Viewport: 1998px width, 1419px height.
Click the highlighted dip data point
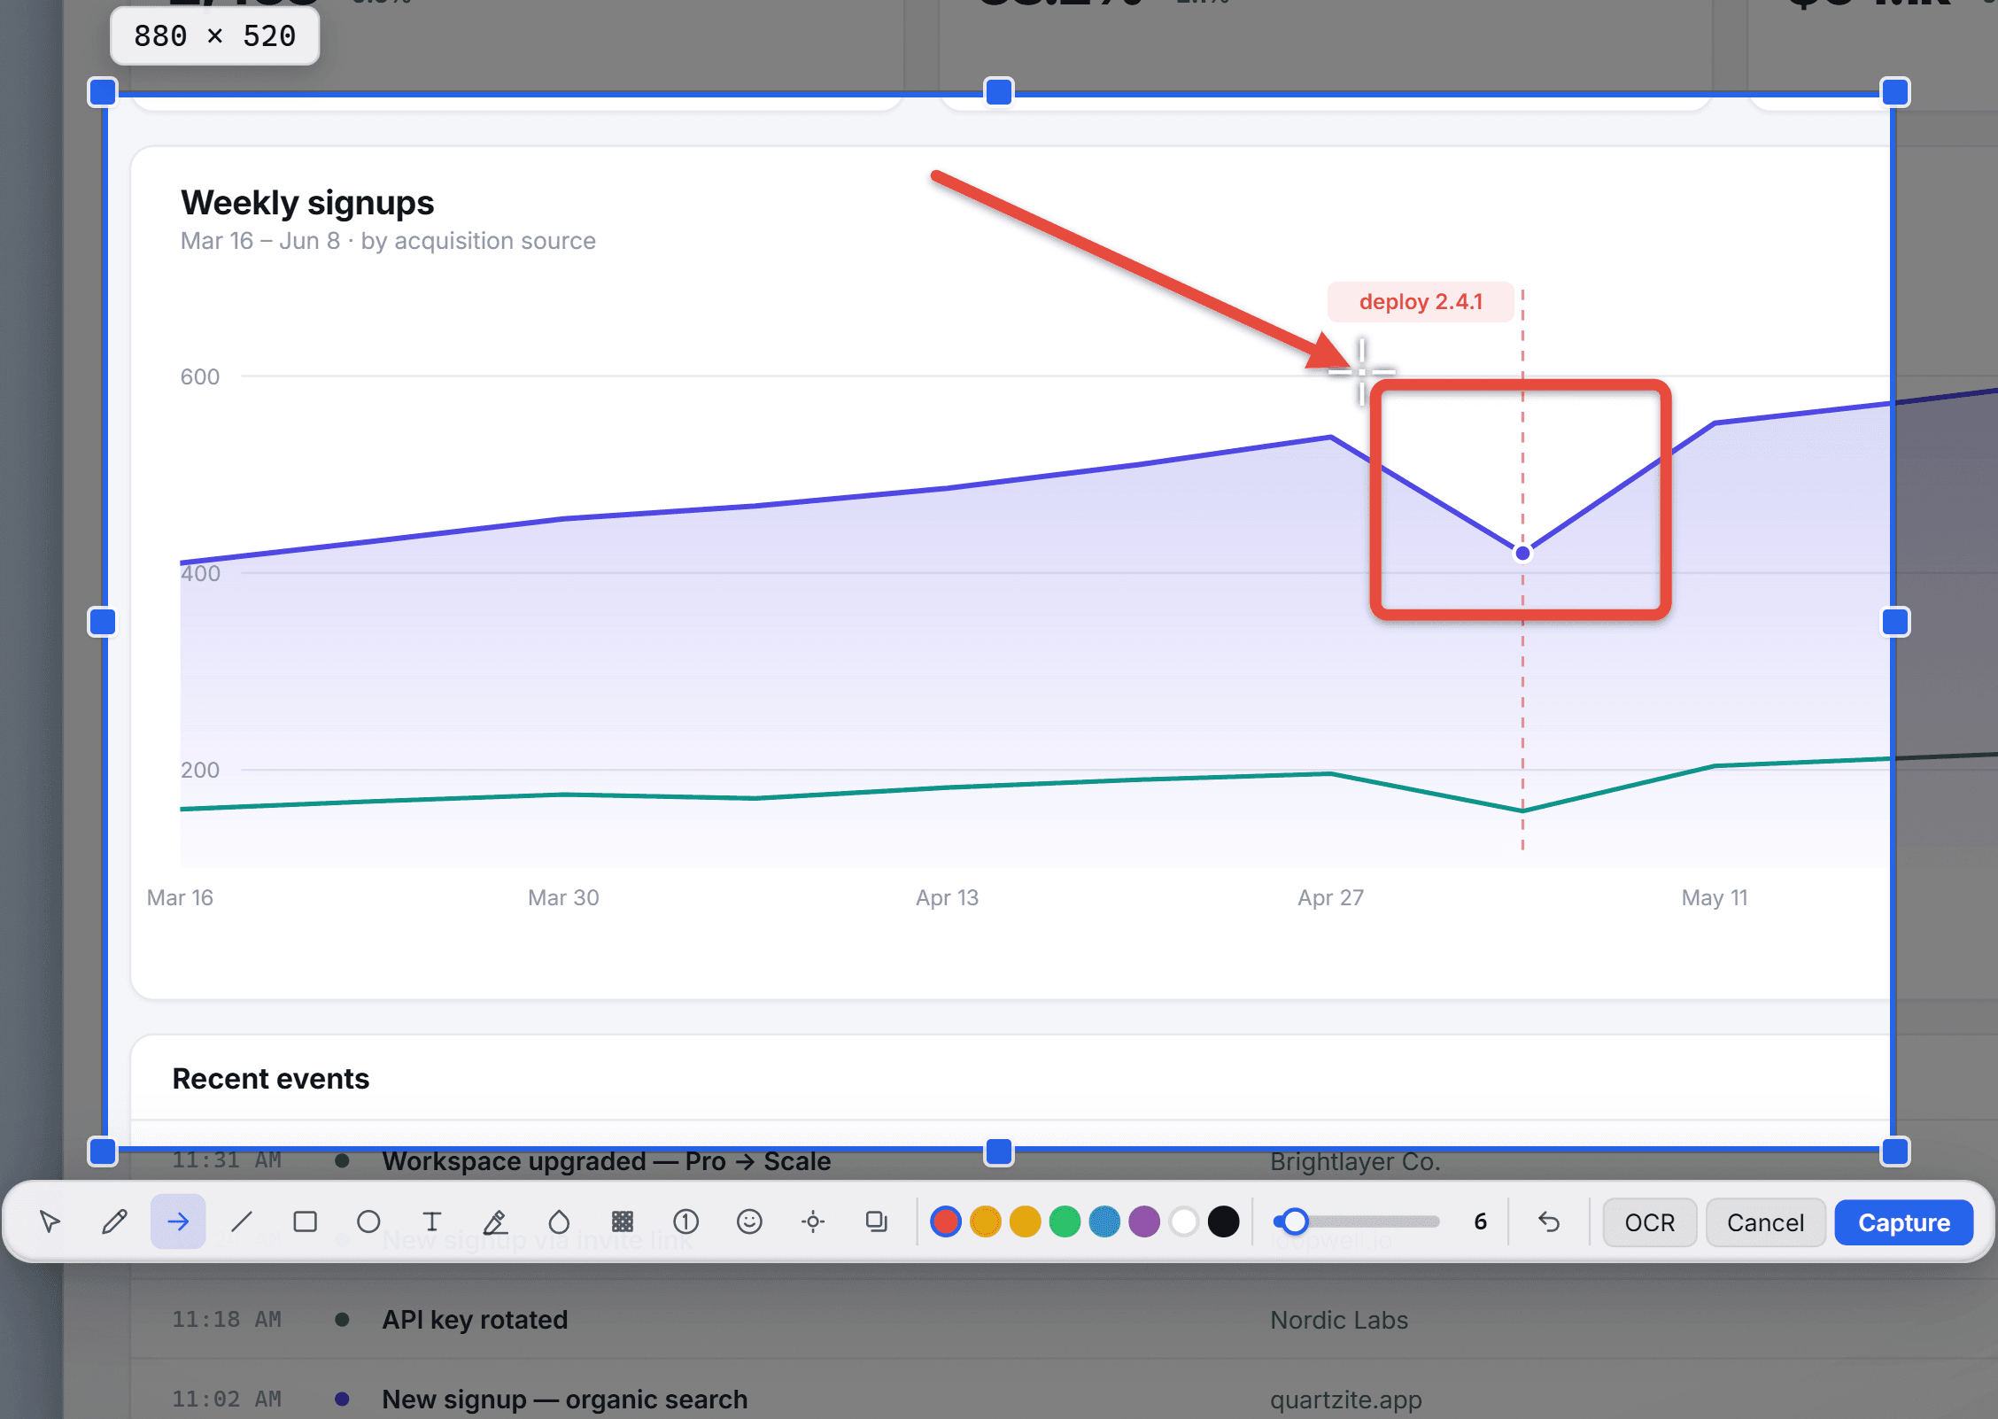point(1522,554)
